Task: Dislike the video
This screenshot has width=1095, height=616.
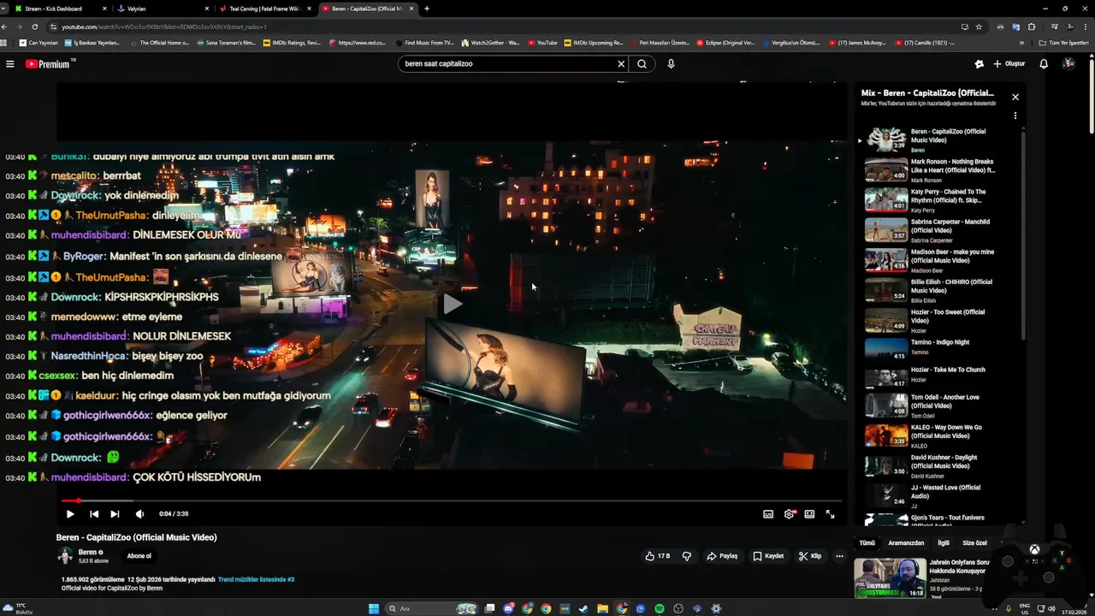Action: pos(686,556)
